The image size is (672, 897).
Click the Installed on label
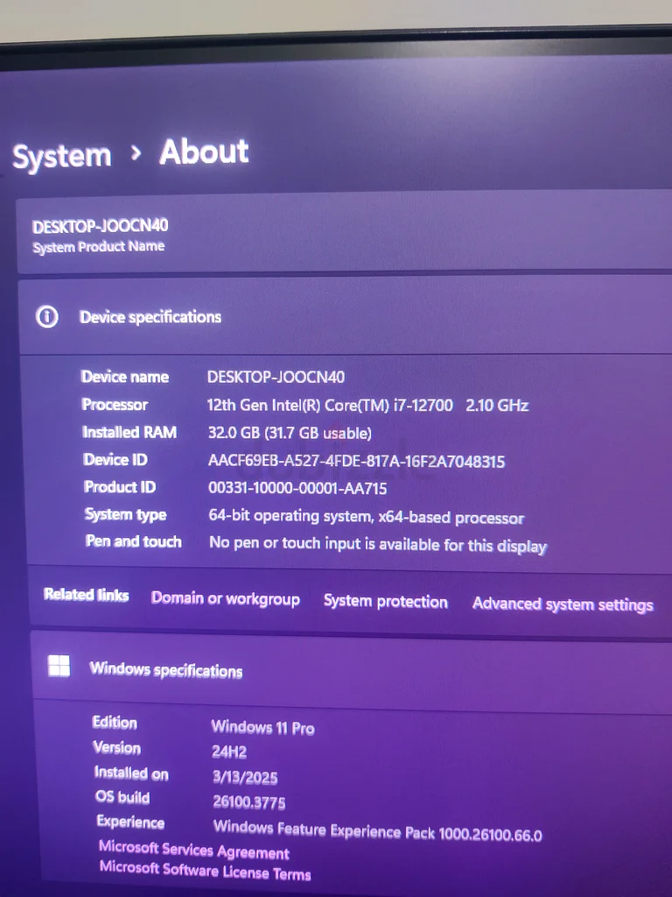pos(131,773)
